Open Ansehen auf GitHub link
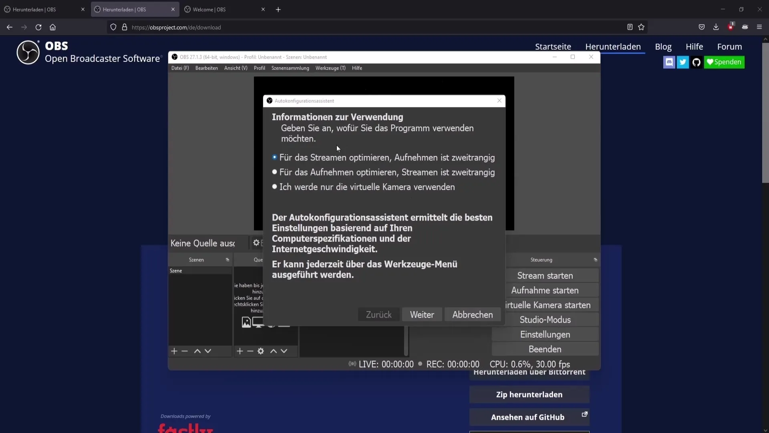 (529, 417)
